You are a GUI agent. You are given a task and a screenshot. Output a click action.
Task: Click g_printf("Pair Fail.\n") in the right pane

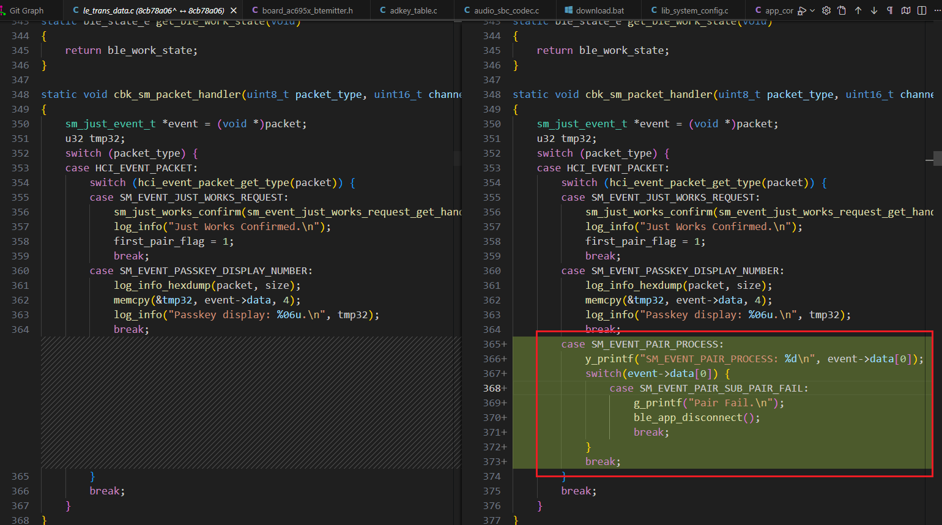click(709, 403)
